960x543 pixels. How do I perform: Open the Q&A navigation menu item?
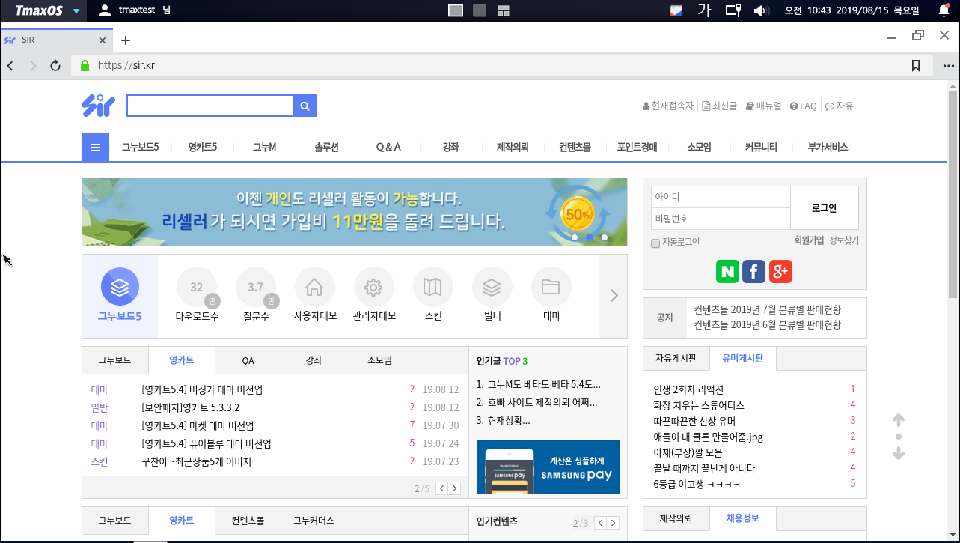pyautogui.click(x=388, y=148)
